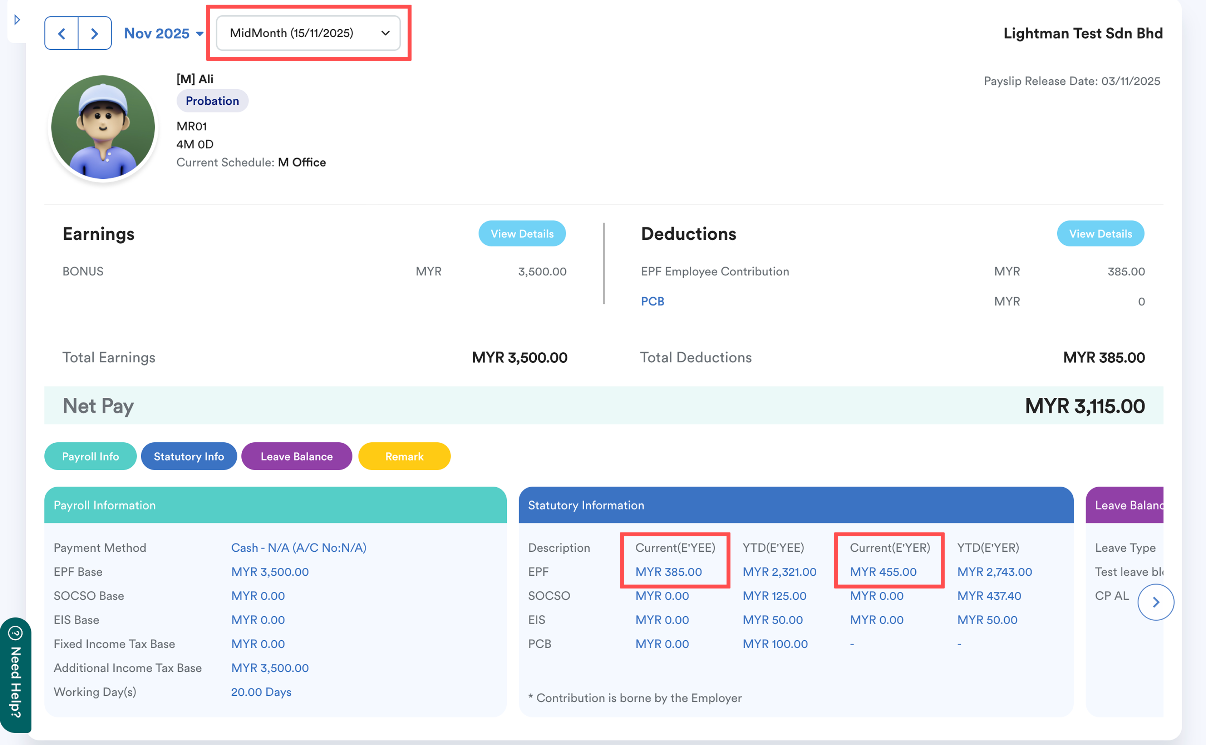
Task: Open the Leave Balance tab
Action: [296, 456]
